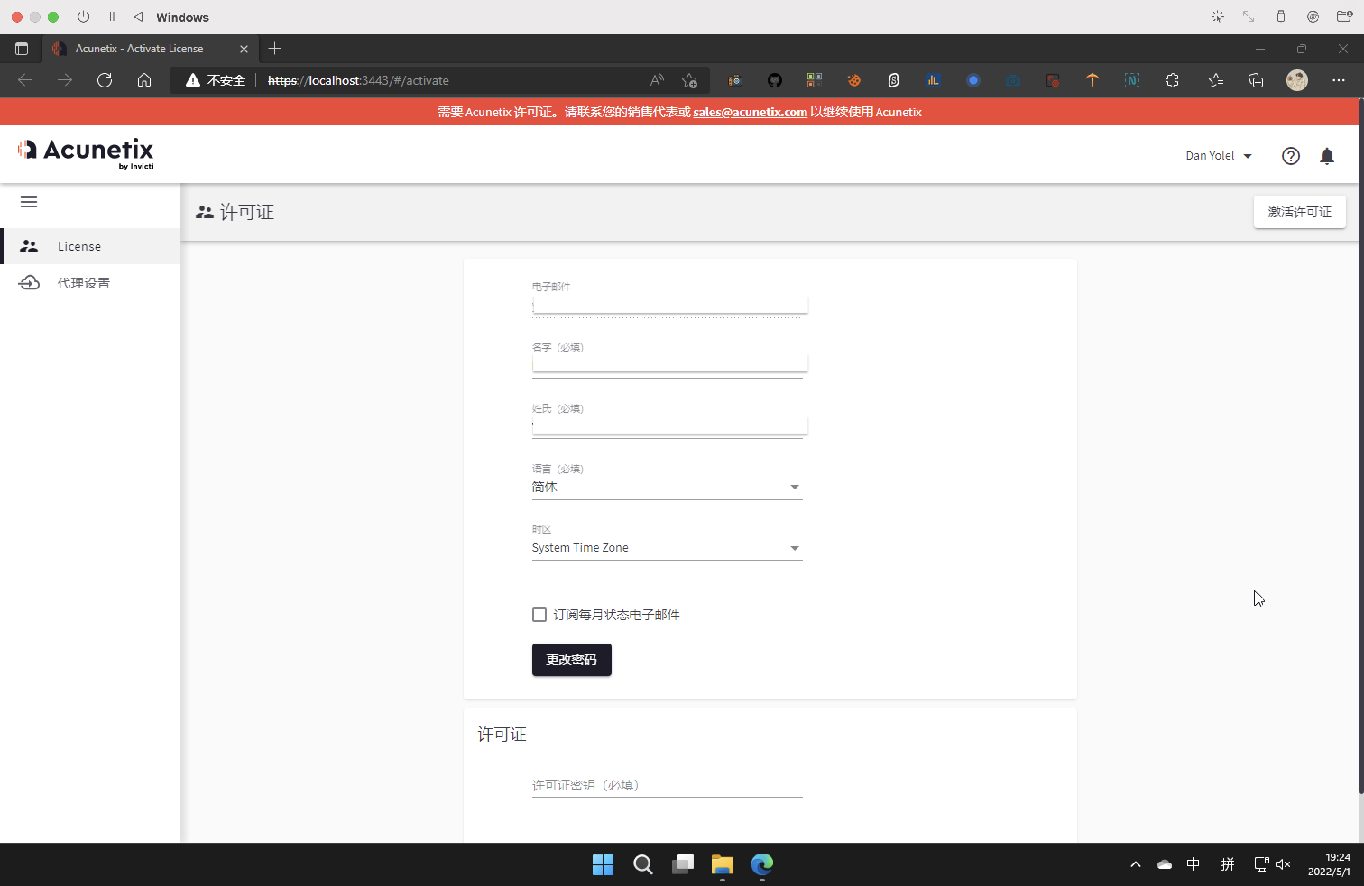Screen dimensions: 1364x886
Task: Go to the browser home icon
Action: 144,80
